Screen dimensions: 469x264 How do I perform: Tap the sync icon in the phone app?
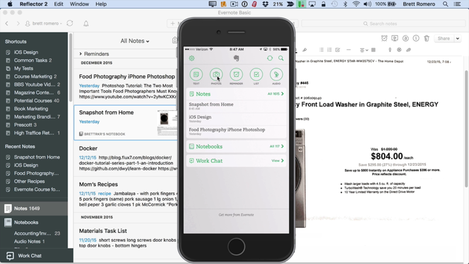pyautogui.click(x=270, y=58)
